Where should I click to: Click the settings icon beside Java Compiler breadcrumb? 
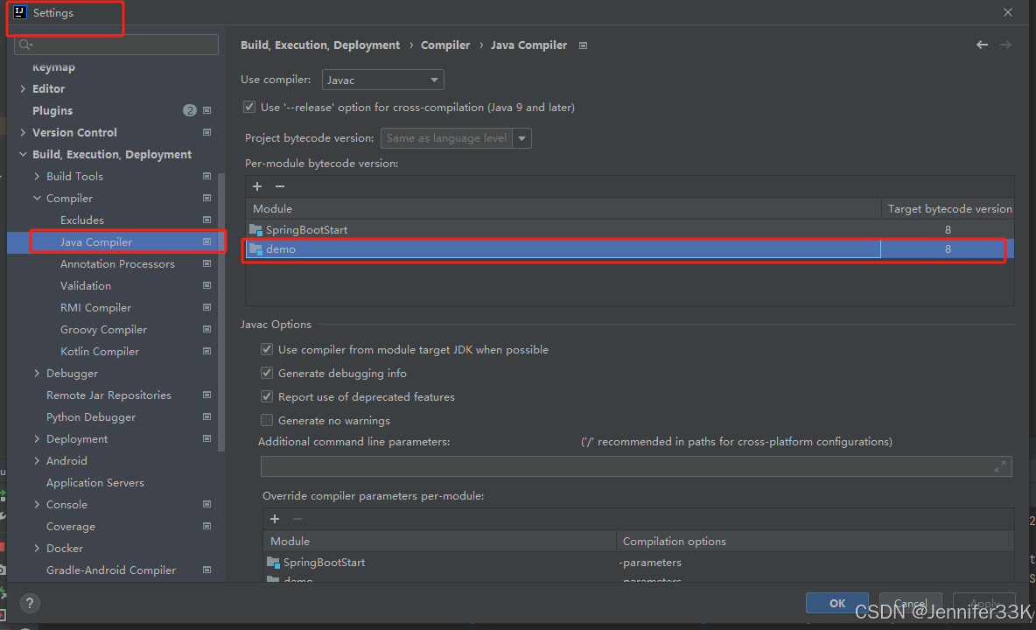[x=582, y=45]
